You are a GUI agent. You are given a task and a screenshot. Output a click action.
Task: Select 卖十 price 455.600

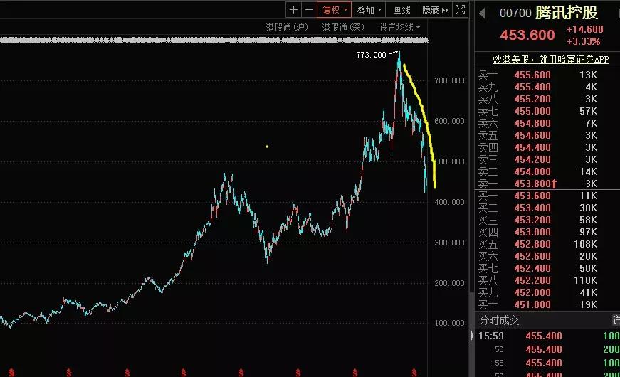click(532, 75)
